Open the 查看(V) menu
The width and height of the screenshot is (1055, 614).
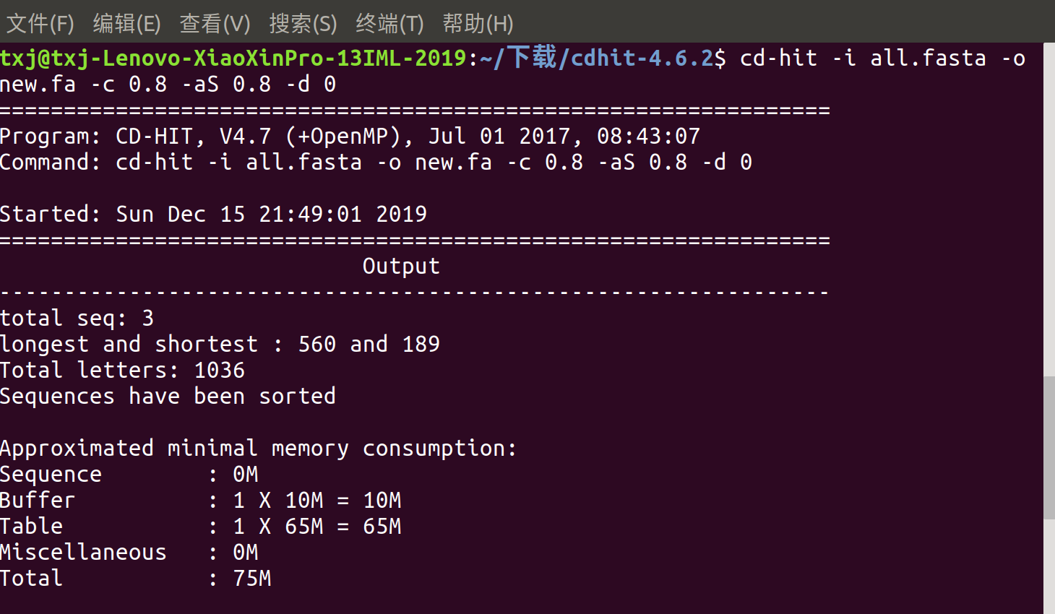pyautogui.click(x=215, y=23)
